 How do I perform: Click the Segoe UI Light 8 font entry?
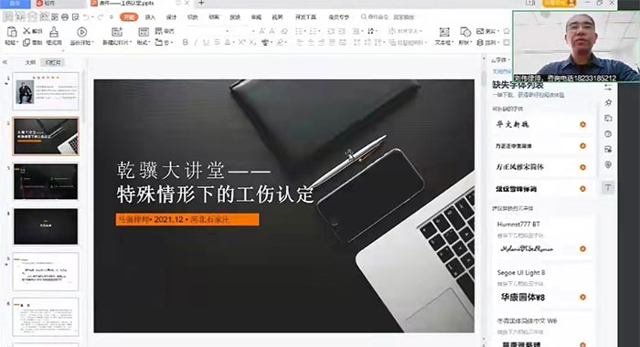click(x=521, y=272)
